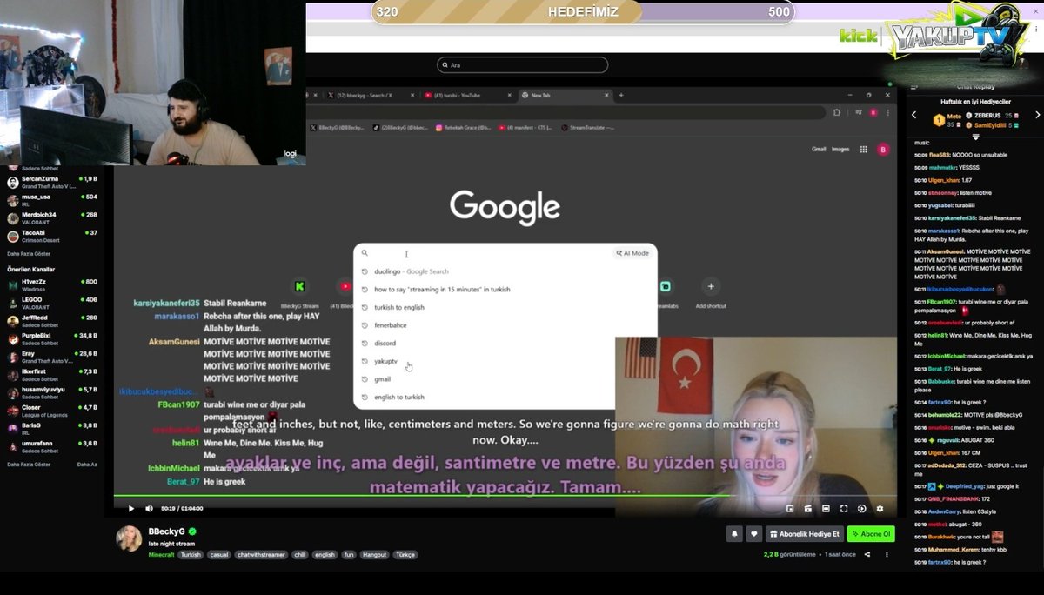This screenshot has width=1044, height=595.
Task: Go to previous gifter with left arrow
Action: tap(913, 115)
